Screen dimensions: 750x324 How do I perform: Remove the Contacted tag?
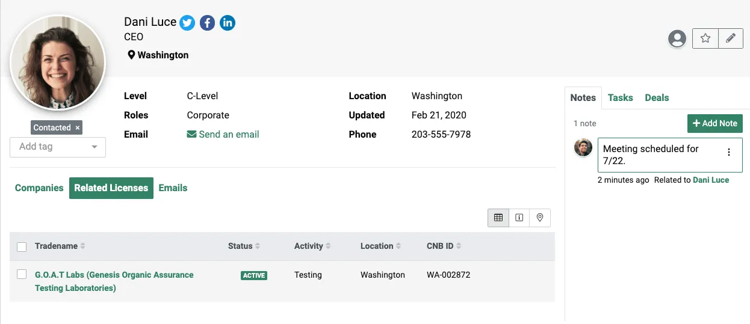pyautogui.click(x=78, y=127)
